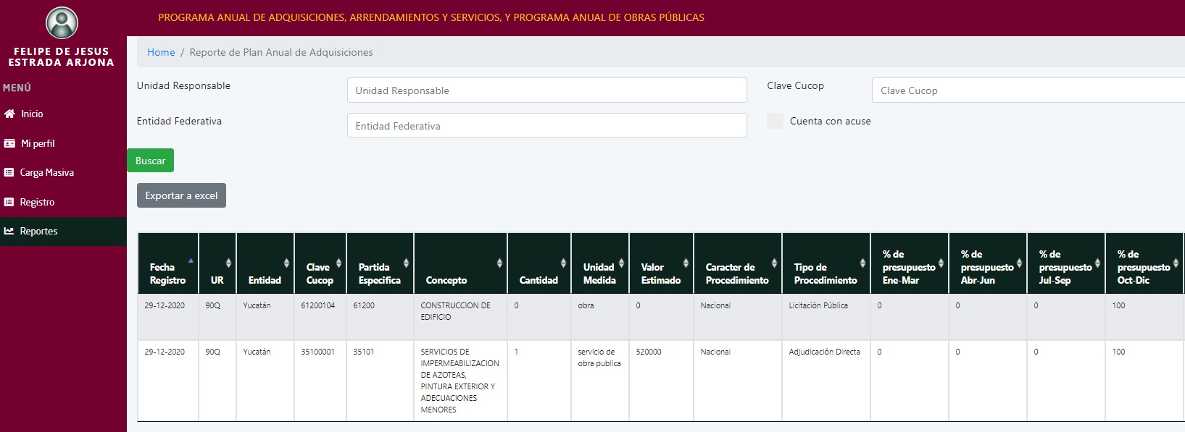Click the green Buscar button

(150, 161)
